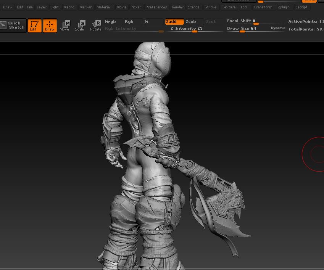The image size is (324, 270).
Task: Select the Rotate tool icon
Action: [96, 26]
